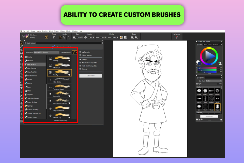Choose the Messy Oil brush variant
The image size is (244, 163).
coord(59,65)
